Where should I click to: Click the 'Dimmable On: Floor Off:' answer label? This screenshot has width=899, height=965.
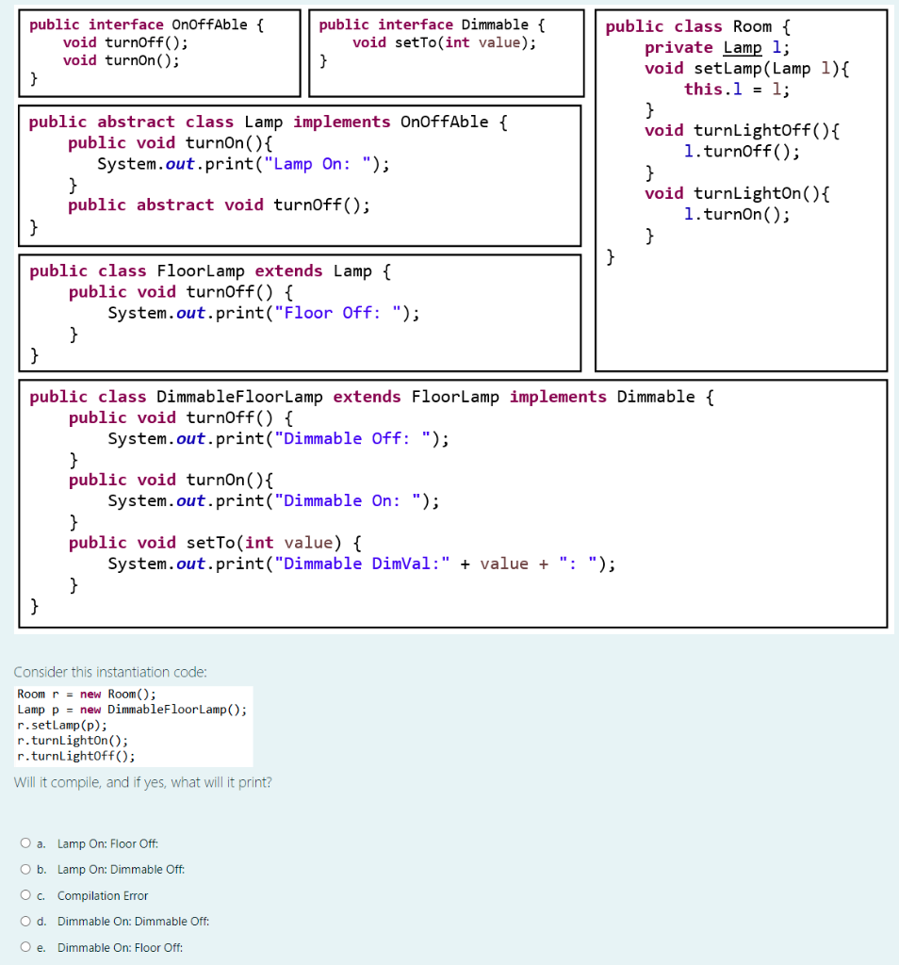pos(118,947)
